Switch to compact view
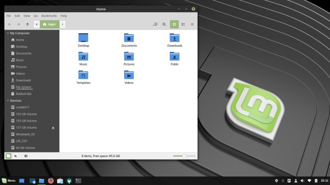The width and height of the screenshot is (330, 185). tap(192, 24)
